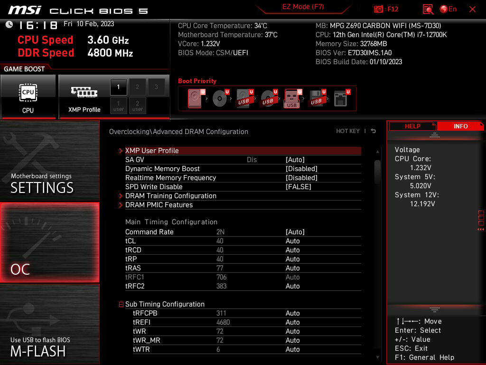Change Dynamic Memory Boost [Disabled] setting
The width and height of the screenshot is (486, 365).
coord(301,169)
